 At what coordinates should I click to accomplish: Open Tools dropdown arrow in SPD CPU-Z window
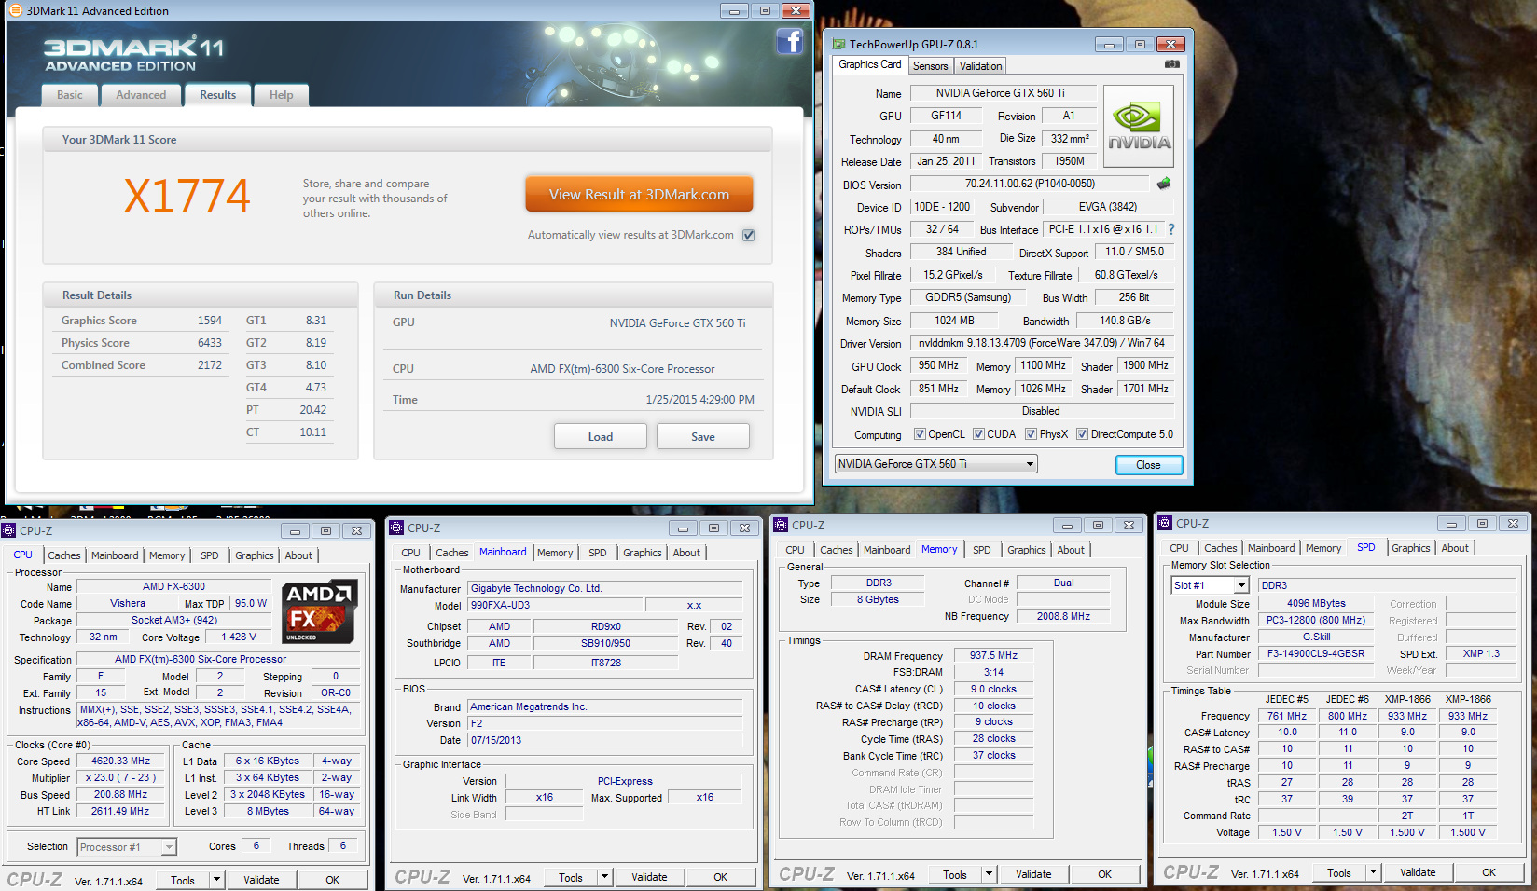point(1373,871)
